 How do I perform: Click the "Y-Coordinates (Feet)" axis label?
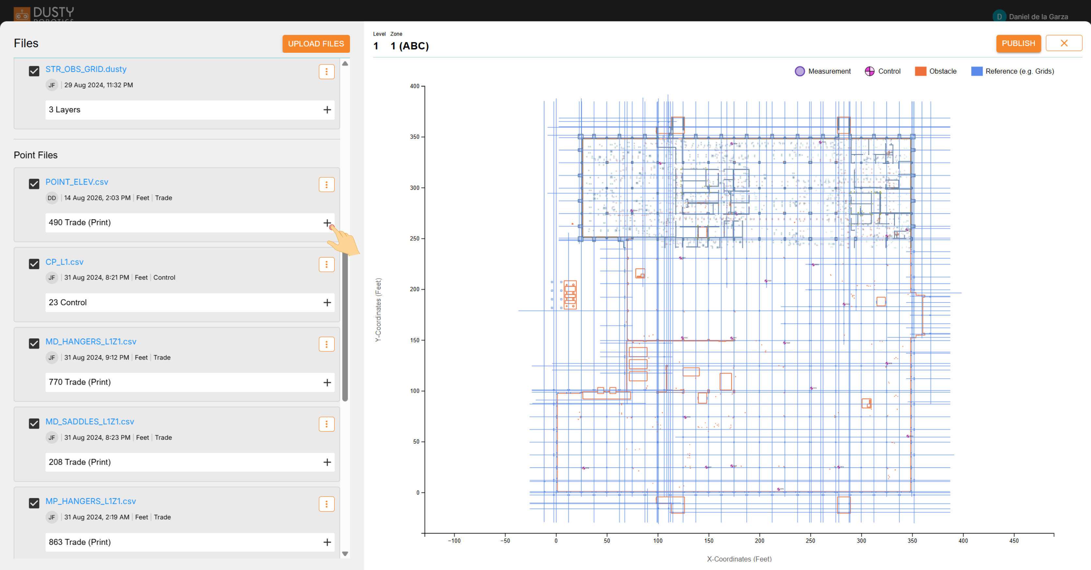click(x=378, y=310)
